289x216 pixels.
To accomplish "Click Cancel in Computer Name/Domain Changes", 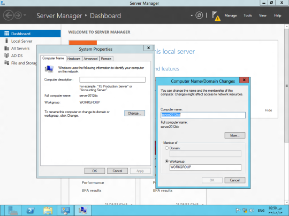I will [x=235, y=180].
